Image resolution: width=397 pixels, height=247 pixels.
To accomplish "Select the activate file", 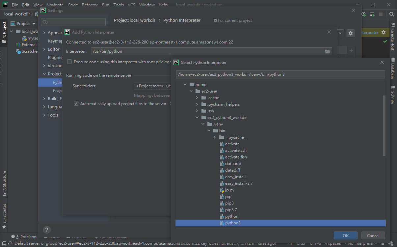I will (x=232, y=144).
